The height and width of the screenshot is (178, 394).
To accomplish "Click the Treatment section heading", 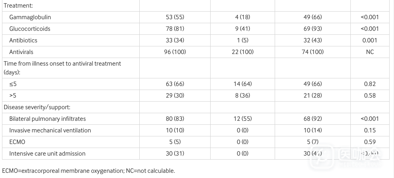I will tap(18, 6).
